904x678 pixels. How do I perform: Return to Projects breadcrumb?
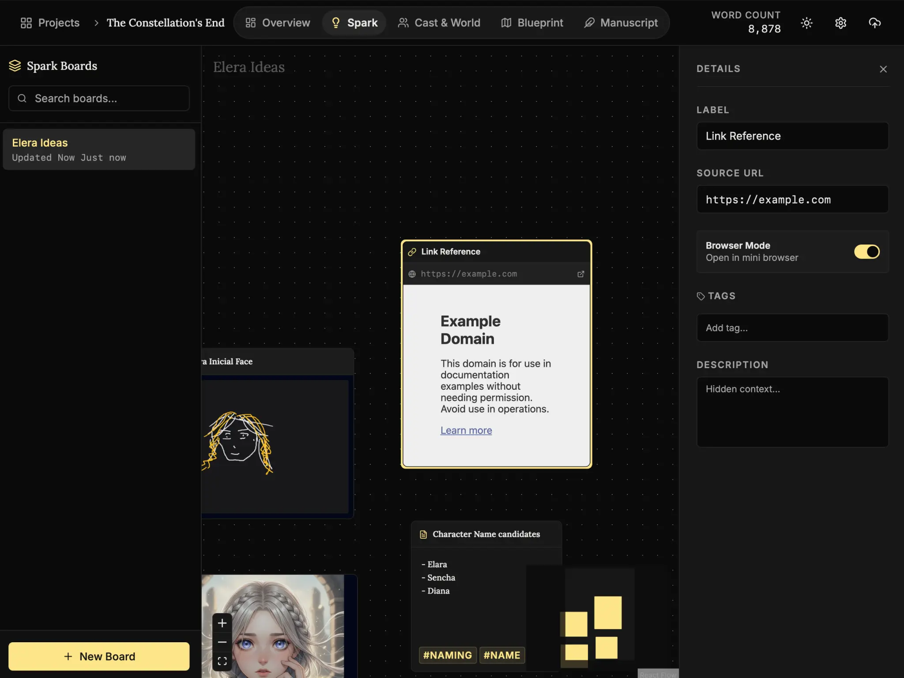click(50, 23)
